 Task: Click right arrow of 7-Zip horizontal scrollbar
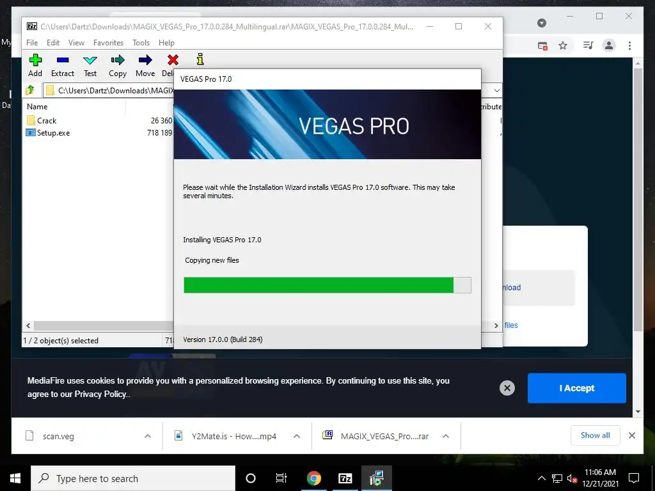(496, 325)
